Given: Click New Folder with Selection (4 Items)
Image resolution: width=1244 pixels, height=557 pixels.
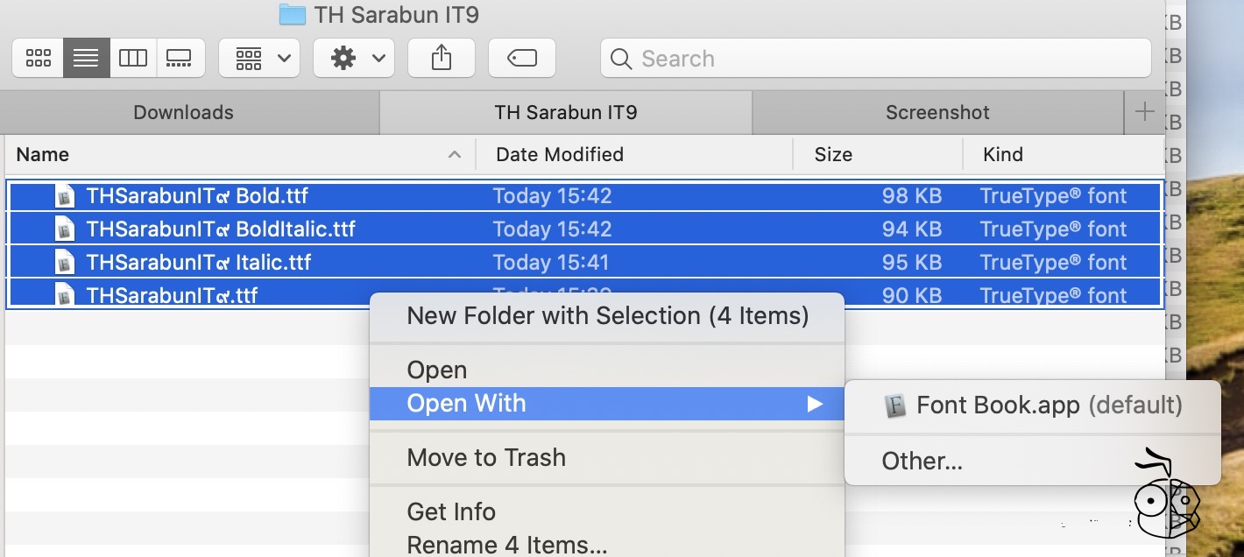Looking at the screenshot, I should tap(607, 315).
